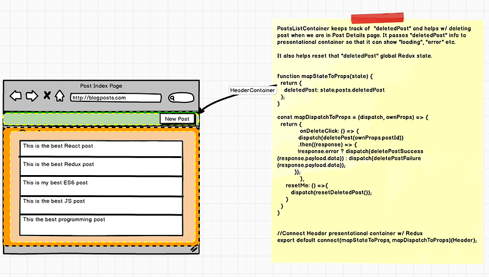The height and width of the screenshot is (277, 489).
Task: Click the "onDeleteClick: () => {" line
Action: 329,131
